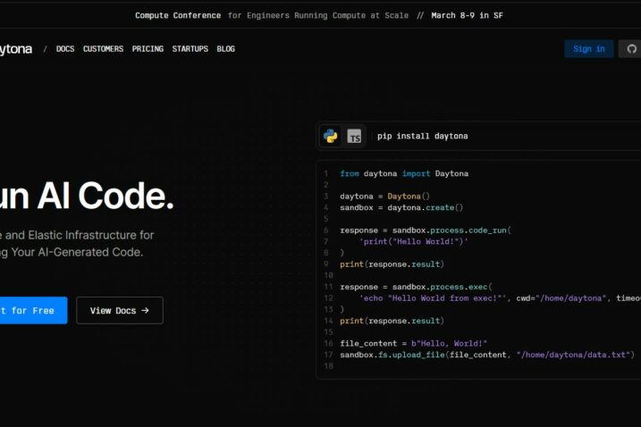Navigate to STARTUPS
This screenshot has width=641, height=427.
(x=190, y=49)
